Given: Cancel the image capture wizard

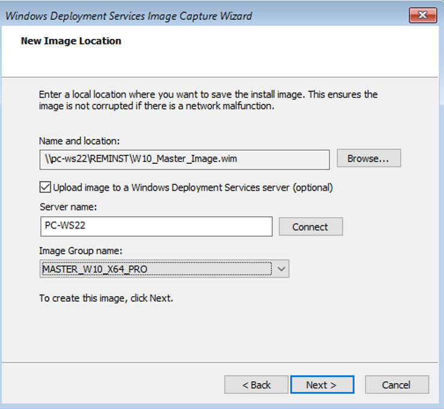Looking at the screenshot, I should 397,385.
